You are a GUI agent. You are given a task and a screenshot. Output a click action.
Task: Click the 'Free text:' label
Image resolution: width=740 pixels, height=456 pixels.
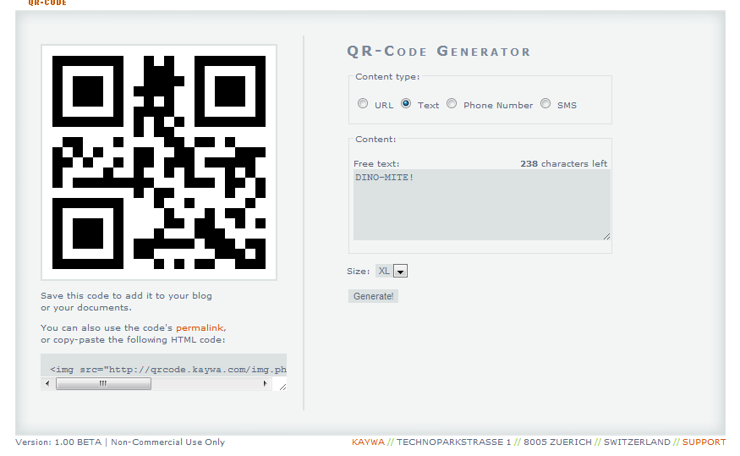click(376, 164)
